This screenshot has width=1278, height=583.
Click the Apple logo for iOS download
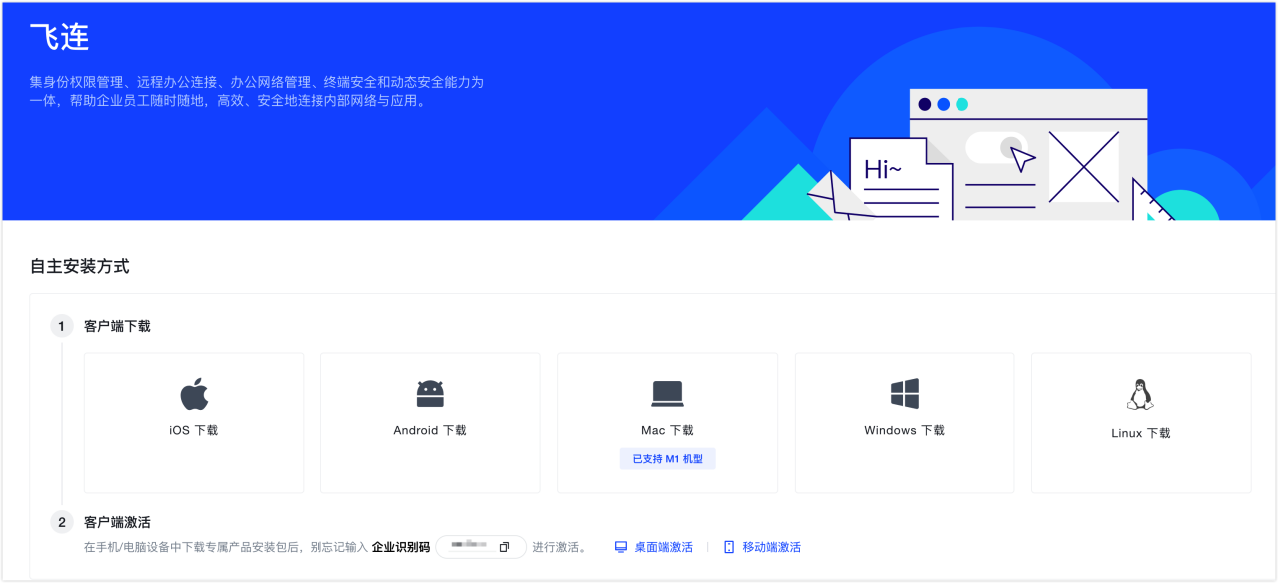(194, 394)
